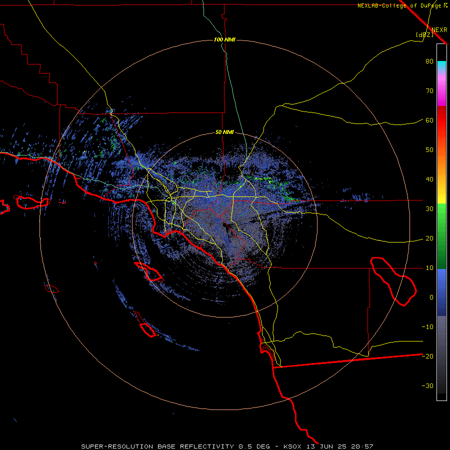Click the 50 NMI range ring label
The width and height of the screenshot is (450, 450).
(x=224, y=132)
